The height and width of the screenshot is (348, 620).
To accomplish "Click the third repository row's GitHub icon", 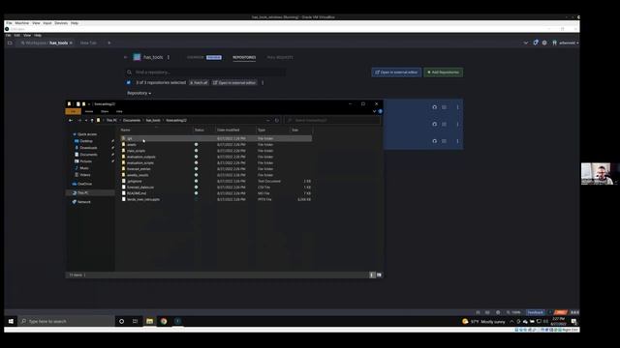I will (x=434, y=141).
